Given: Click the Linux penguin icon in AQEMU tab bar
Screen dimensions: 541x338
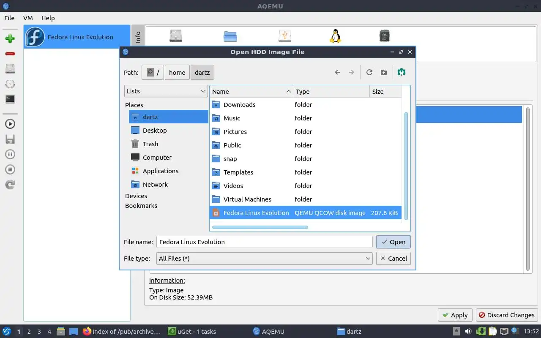Looking at the screenshot, I should tap(335, 36).
